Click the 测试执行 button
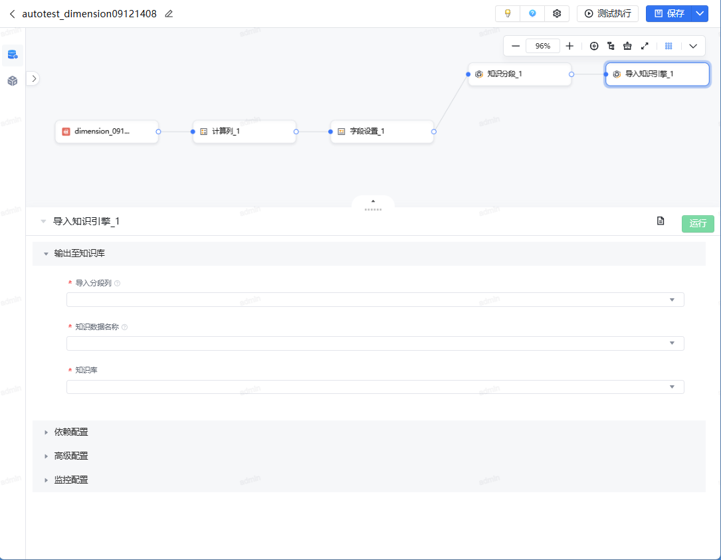Image resolution: width=721 pixels, height=560 pixels. click(607, 13)
